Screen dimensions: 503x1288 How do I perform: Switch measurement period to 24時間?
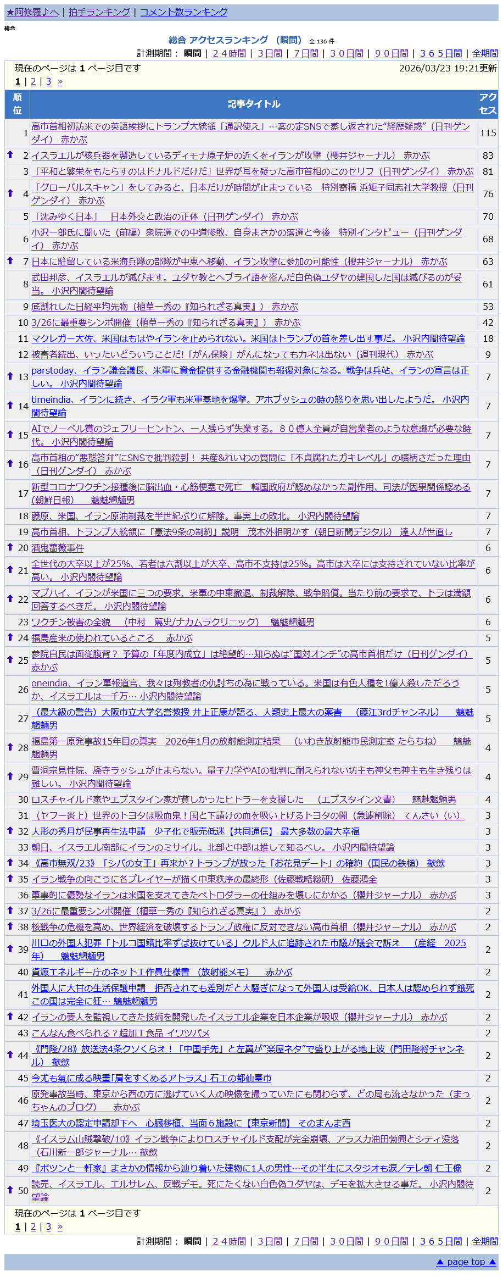pos(229,53)
